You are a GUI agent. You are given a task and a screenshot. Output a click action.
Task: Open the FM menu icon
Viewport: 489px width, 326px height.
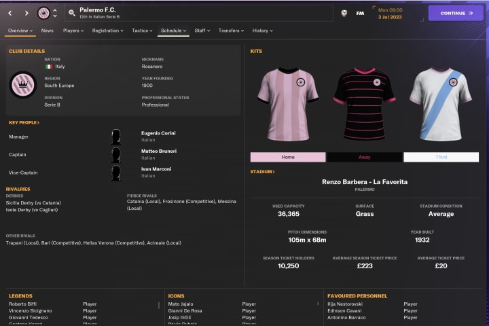pyautogui.click(x=360, y=13)
